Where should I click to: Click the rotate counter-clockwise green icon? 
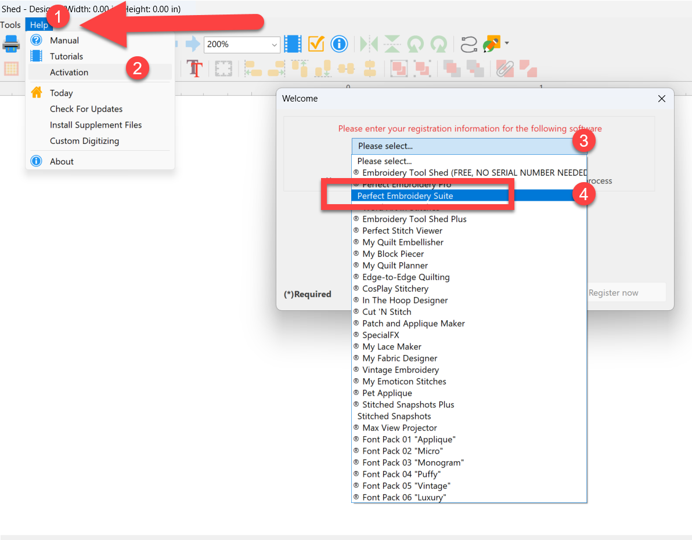tap(415, 44)
